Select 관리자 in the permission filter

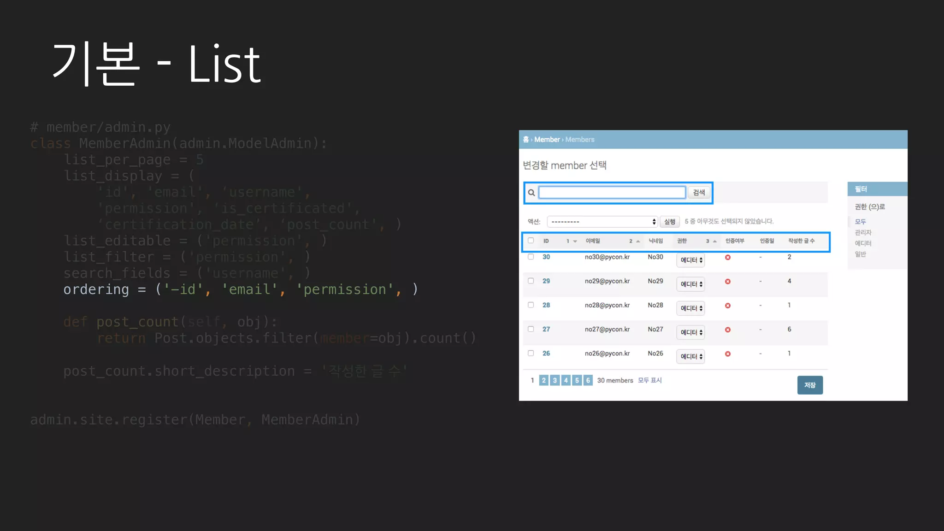863,232
